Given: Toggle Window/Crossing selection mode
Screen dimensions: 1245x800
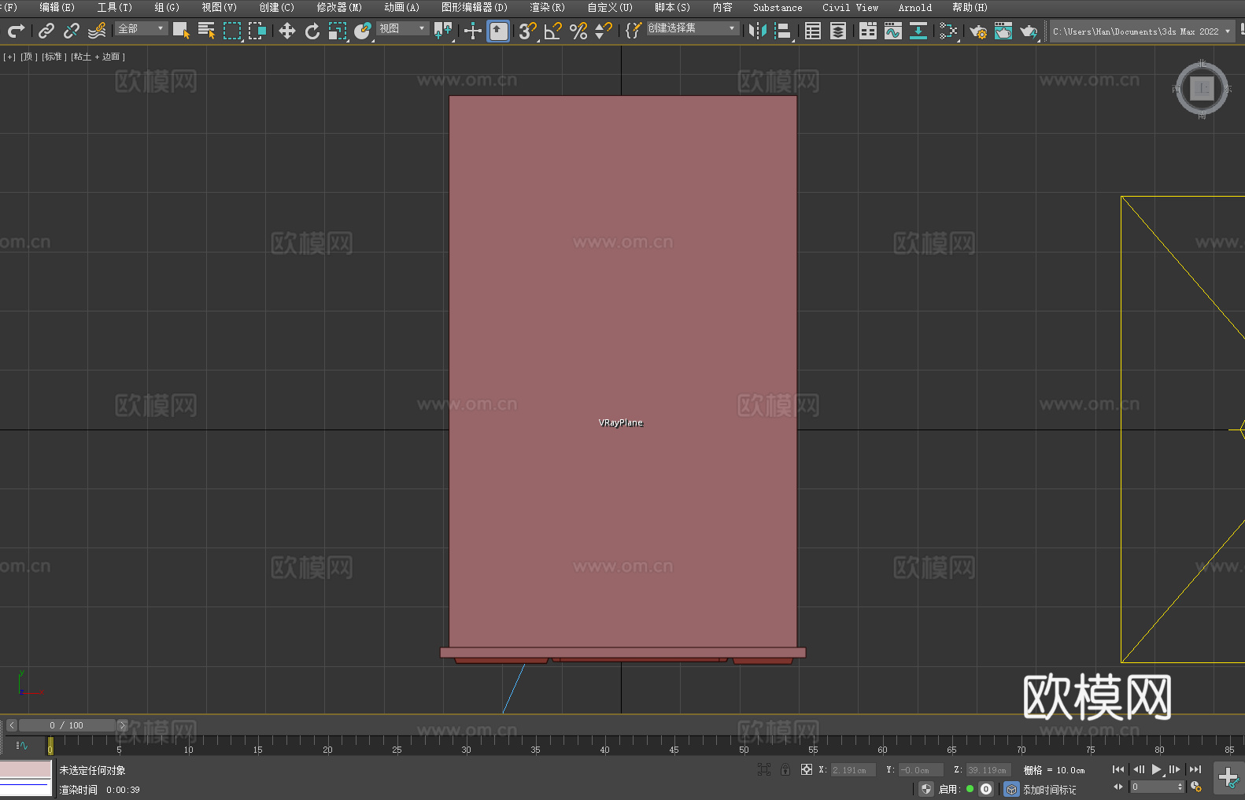Looking at the screenshot, I should (257, 31).
